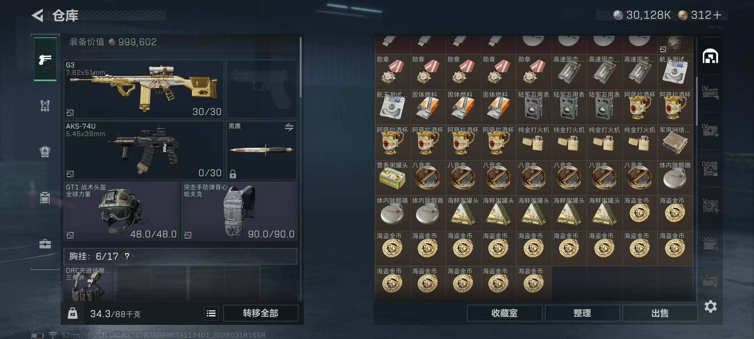
Task: Open the 收藏室 collection room
Action: [504, 313]
